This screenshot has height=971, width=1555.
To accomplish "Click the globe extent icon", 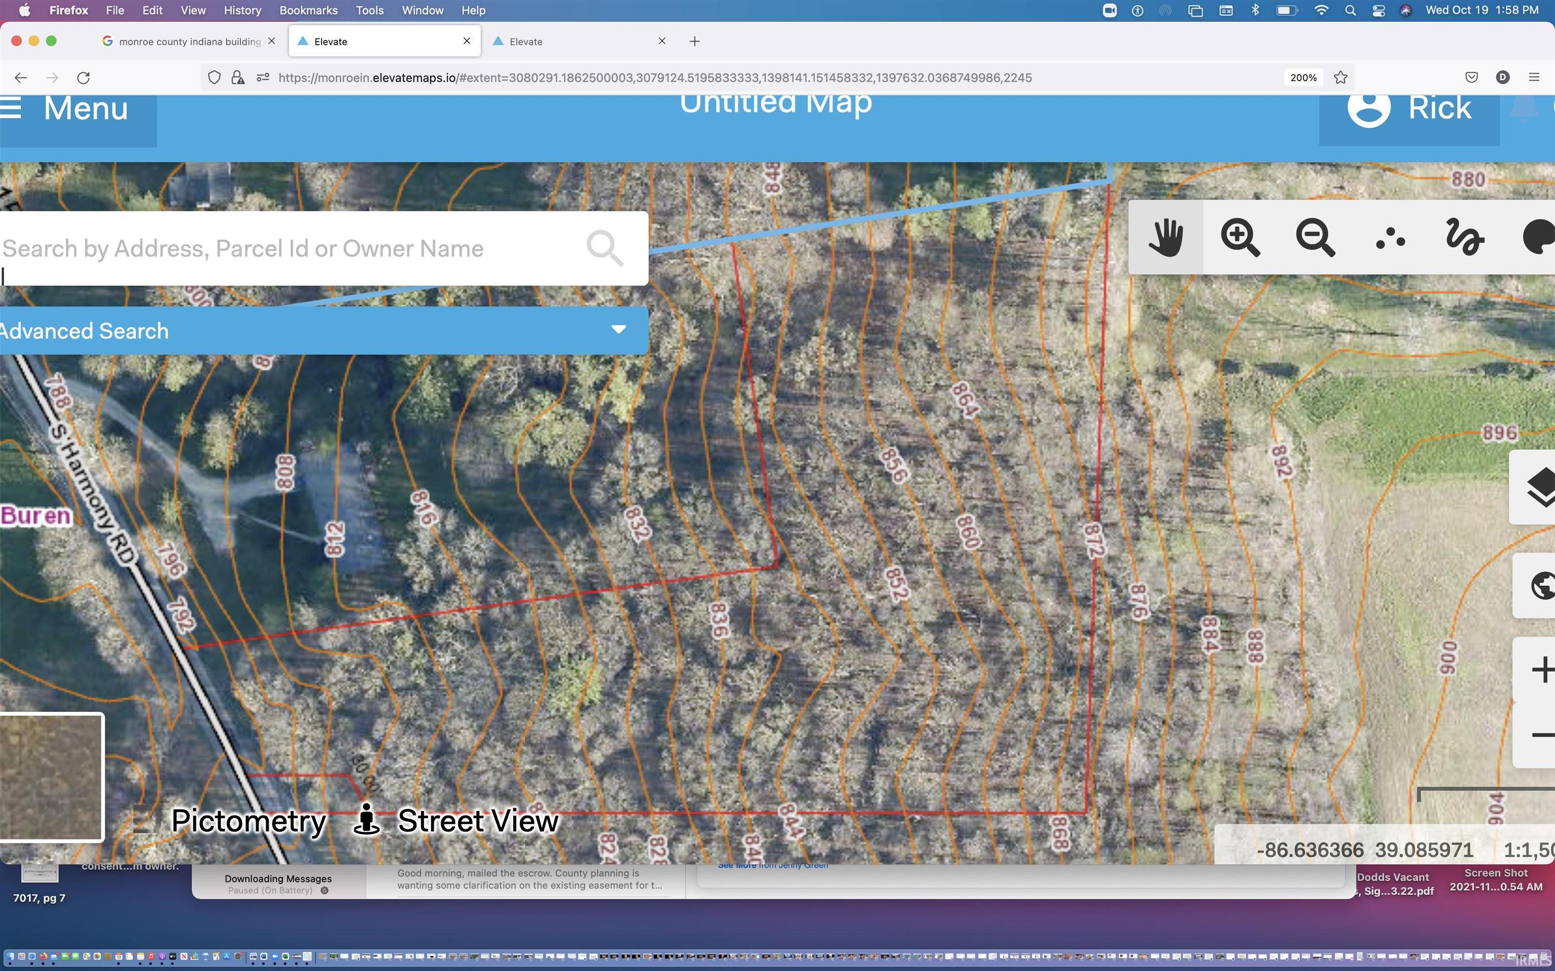I will tap(1541, 585).
